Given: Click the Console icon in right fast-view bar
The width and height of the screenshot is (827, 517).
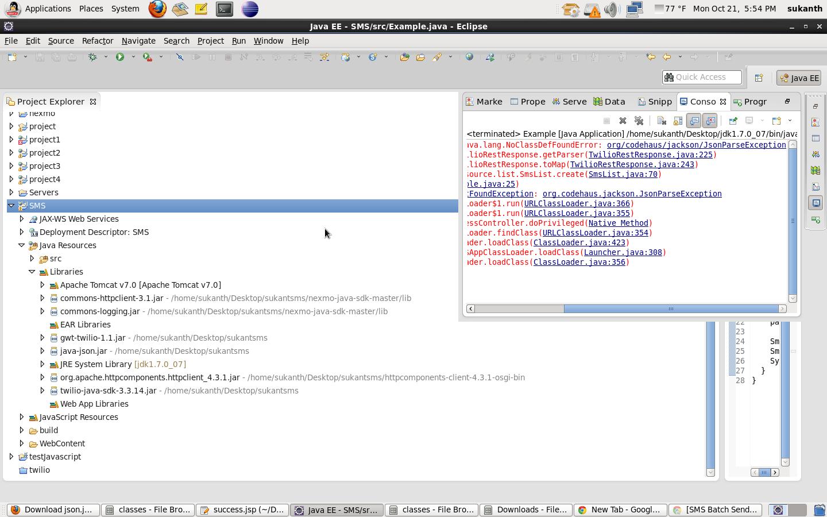Looking at the screenshot, I should coord(816,203).
